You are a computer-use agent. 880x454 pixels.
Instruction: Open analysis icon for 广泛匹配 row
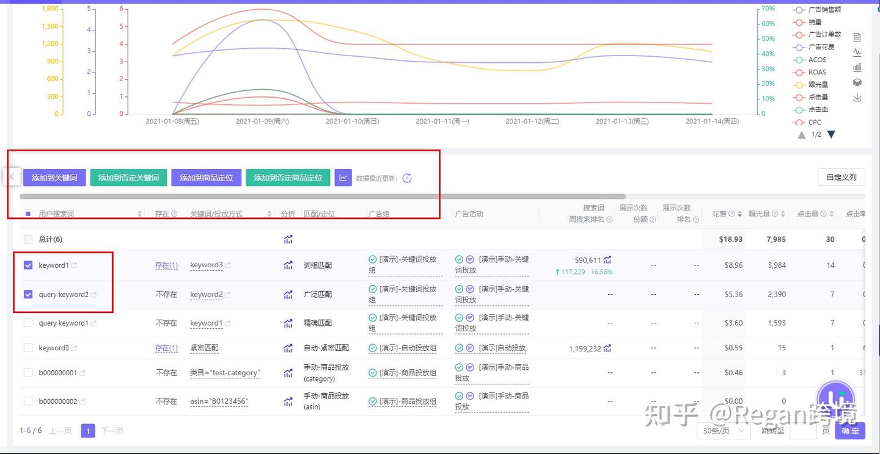coord(288,295)
